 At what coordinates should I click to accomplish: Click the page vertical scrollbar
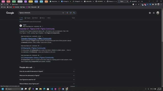(x=162, y=26)
